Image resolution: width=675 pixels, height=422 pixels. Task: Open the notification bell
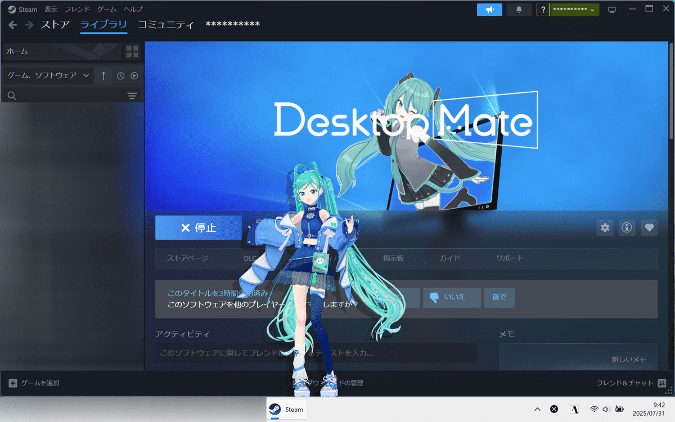pyautogui.click(x=519, y=10)
